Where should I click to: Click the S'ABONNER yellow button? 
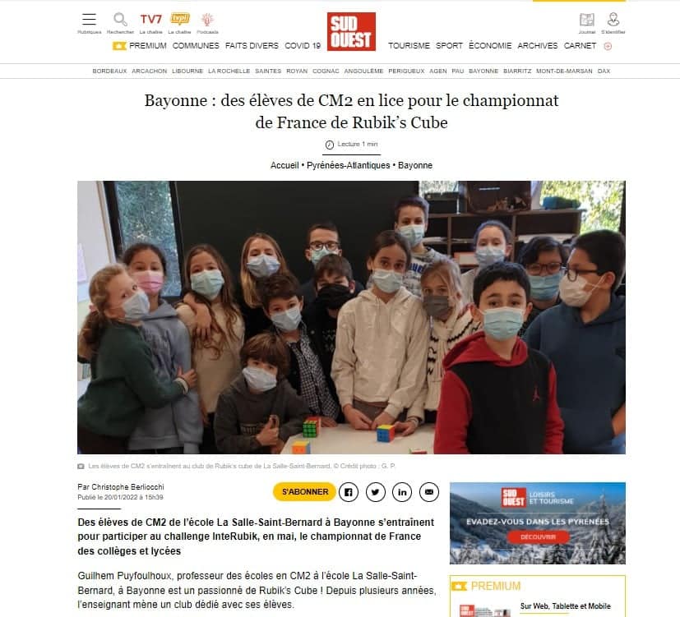pos(304,492)
